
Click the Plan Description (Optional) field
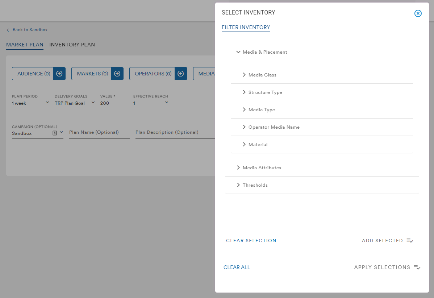(175, 132)
